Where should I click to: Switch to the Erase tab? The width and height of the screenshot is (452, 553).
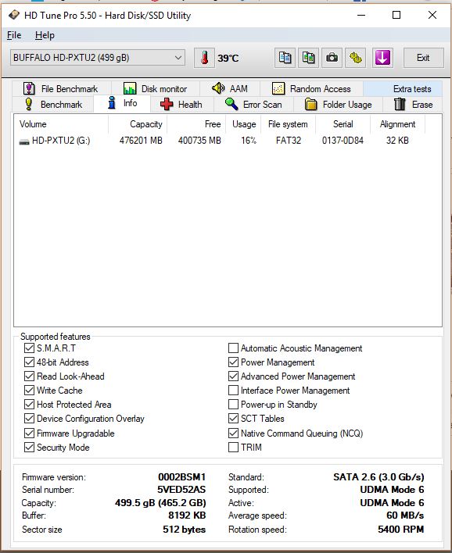(412, 105)
